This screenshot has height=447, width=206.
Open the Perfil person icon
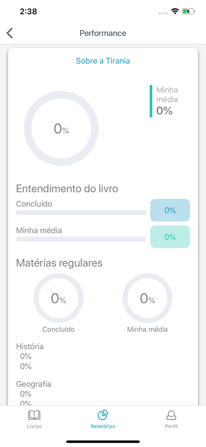point(172,415)
